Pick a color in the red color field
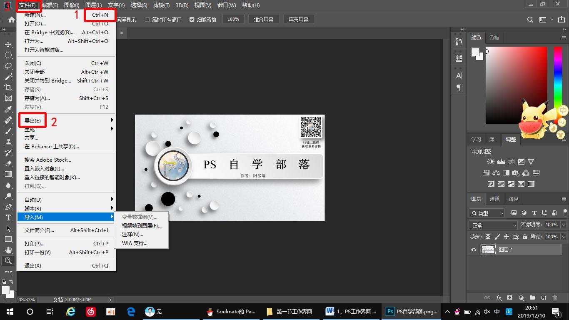This screenshot has height=320, width=569. (x=516, y=85)
